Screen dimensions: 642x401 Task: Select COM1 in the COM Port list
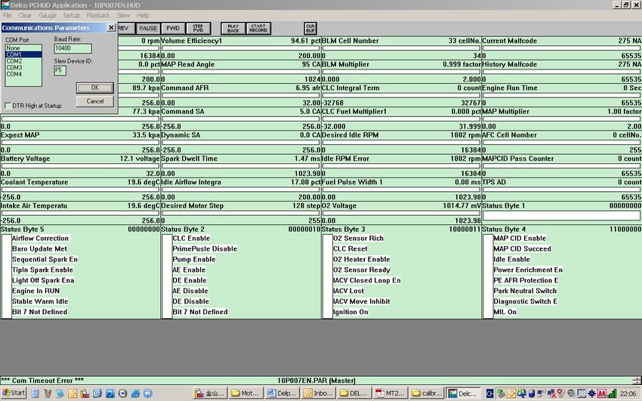coord(23,54)
